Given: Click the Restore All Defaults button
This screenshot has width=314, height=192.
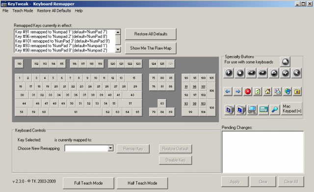Looking at the screenshot, I should coord(151,34).
